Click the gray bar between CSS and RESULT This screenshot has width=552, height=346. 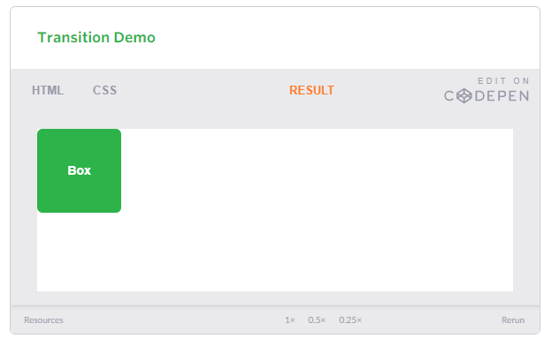click(x=203, y=90)
